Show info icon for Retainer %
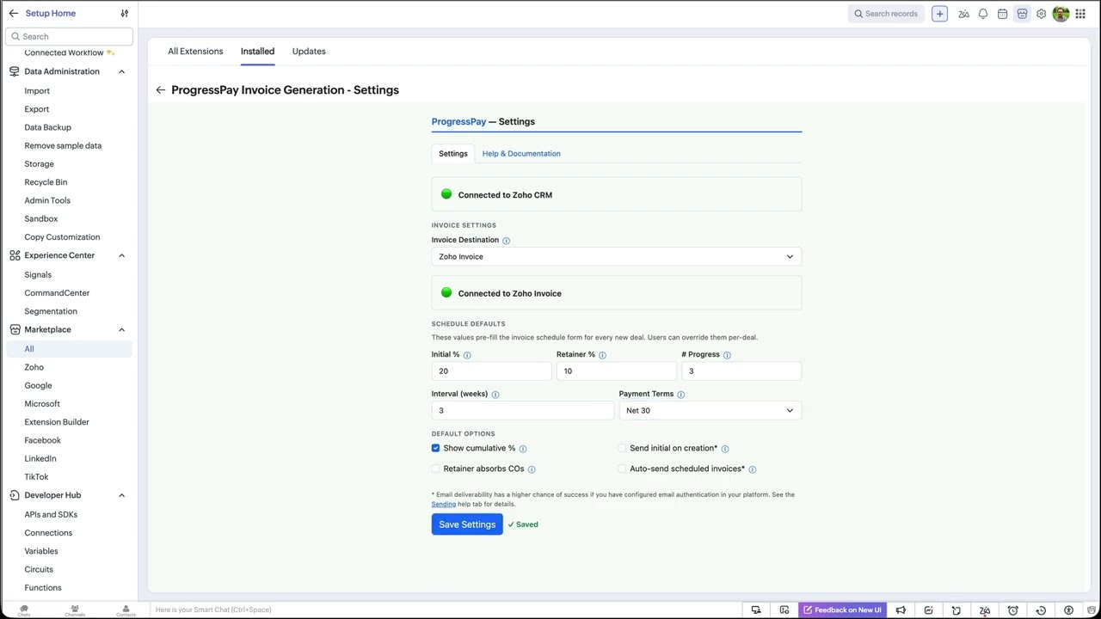 (x=602, y=355)
